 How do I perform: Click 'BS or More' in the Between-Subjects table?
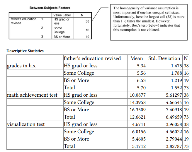[x=62, y=37]
